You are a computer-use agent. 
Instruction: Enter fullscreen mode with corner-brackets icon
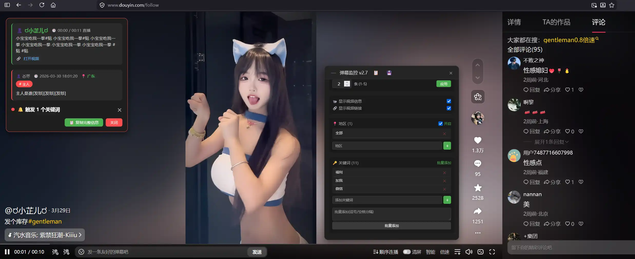click(492, 252)
